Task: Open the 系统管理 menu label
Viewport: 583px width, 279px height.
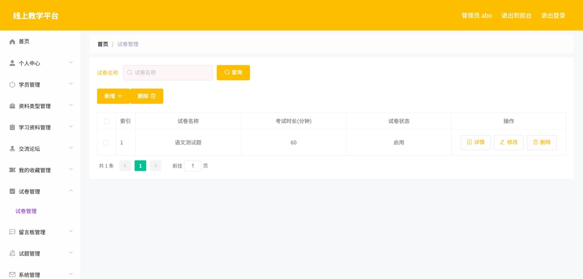Action: (29, 275)
